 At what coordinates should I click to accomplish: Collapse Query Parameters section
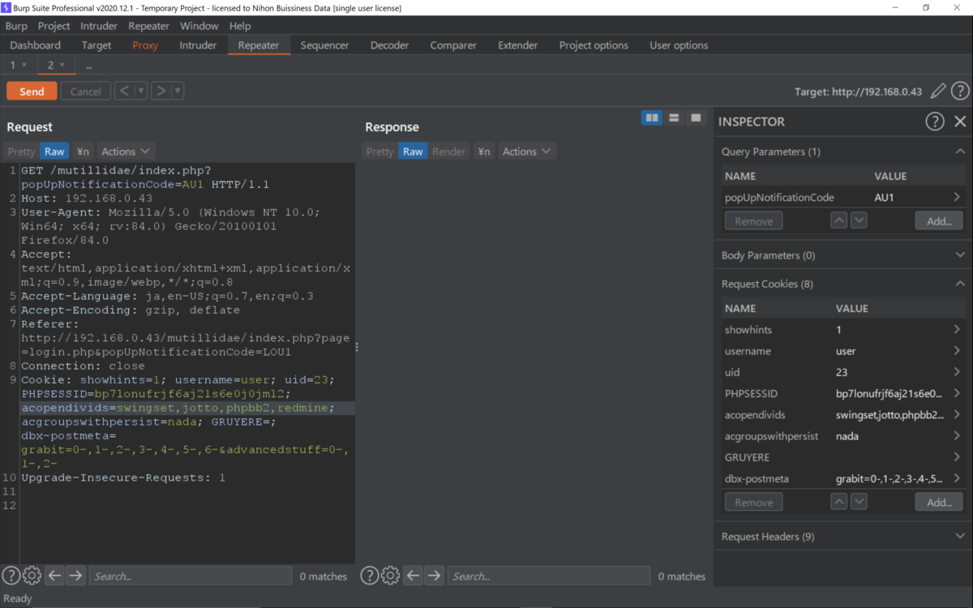(x=960, y=152)
